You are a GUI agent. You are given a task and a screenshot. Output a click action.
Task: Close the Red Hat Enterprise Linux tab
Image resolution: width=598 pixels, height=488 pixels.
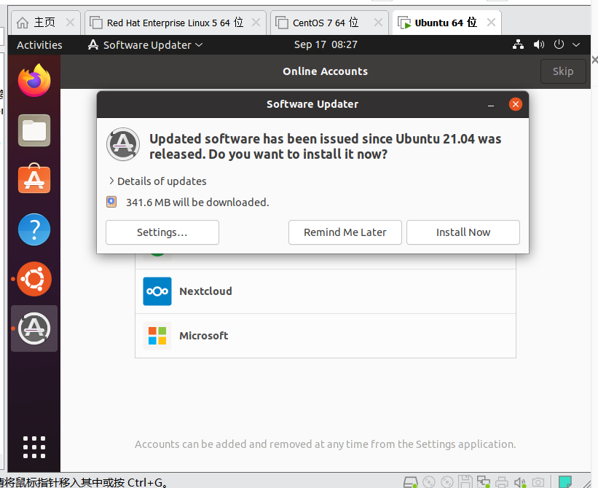coord(256,23)
